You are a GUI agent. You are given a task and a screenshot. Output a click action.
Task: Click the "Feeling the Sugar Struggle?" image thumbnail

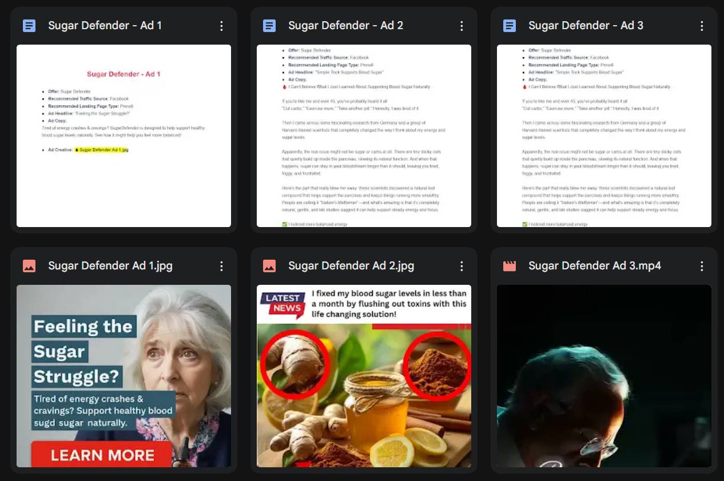click(x=124, y=376)
